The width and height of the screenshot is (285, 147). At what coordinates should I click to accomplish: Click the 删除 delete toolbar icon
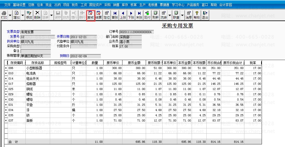pos(37,15)
